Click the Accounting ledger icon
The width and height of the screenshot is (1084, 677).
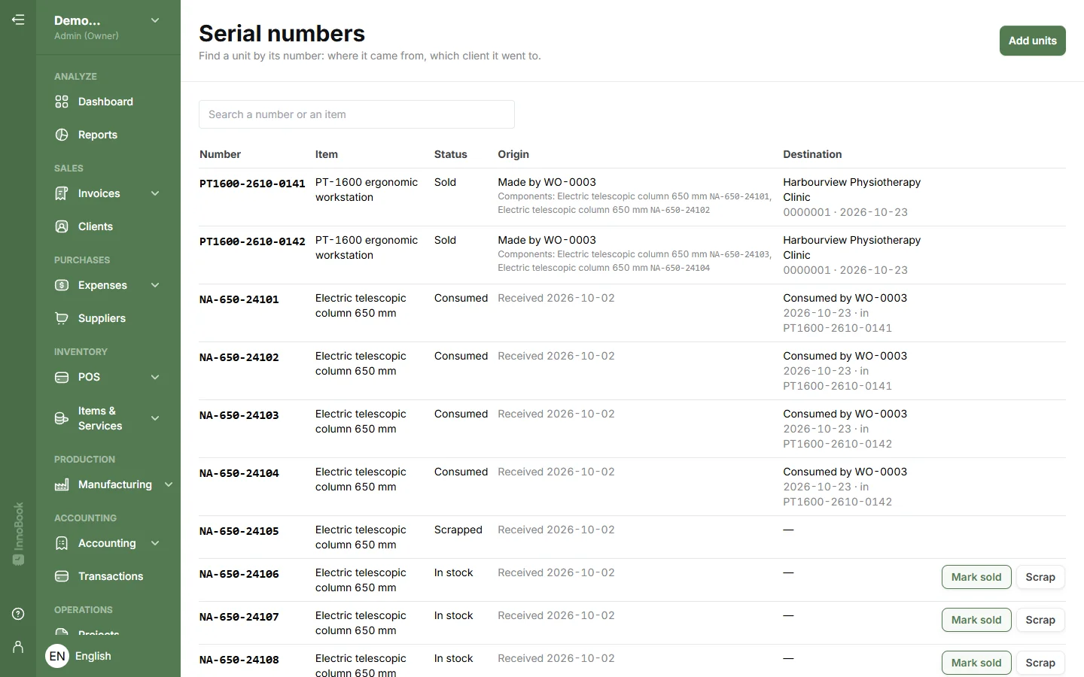(62, 543)
